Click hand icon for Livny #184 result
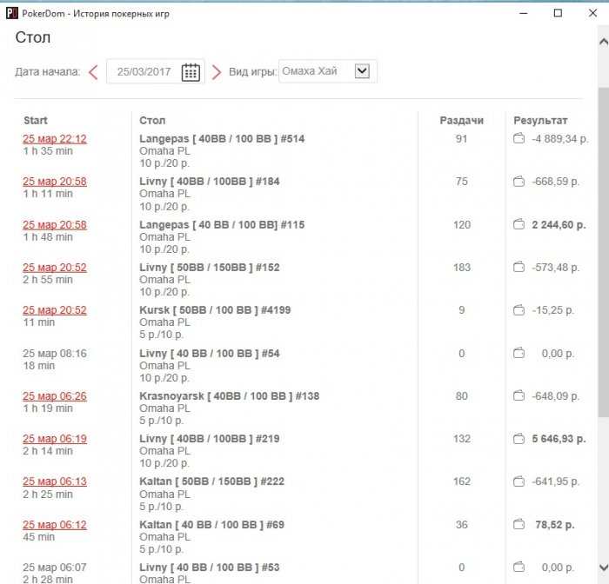This screenshot has width=609, height=584. click(x=519, y=182)
